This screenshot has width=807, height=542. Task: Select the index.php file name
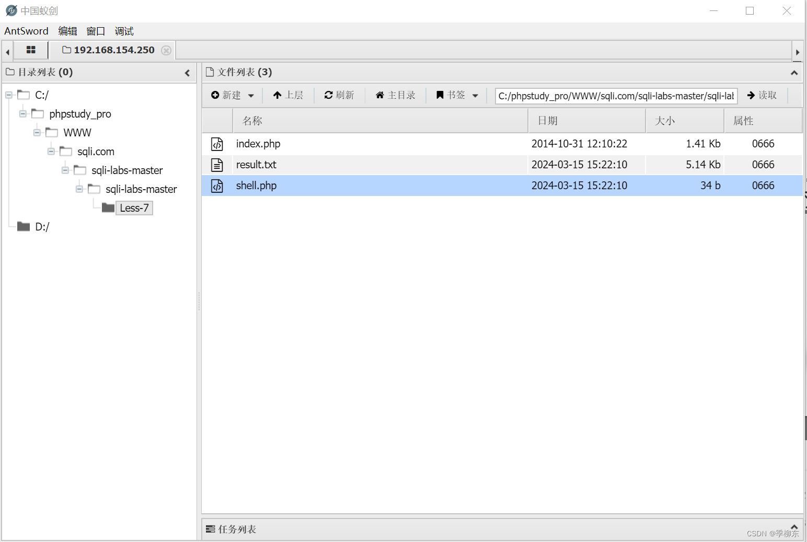coord(258,144)
